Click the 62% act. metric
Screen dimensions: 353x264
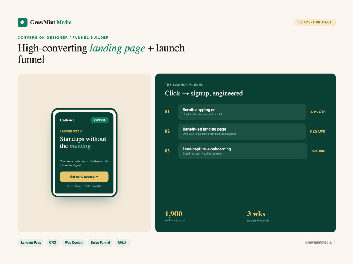[318, 151]
